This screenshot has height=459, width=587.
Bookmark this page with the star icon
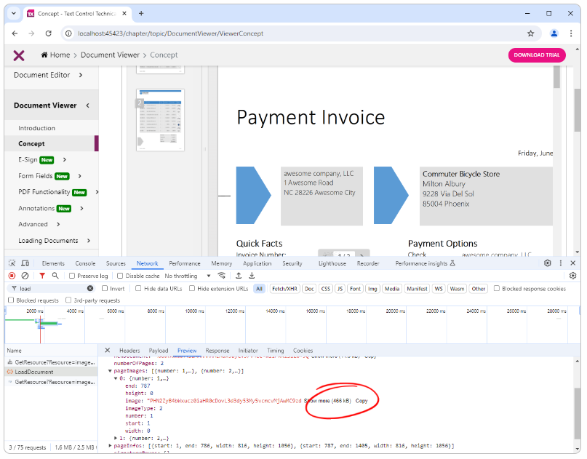[530, 33]
